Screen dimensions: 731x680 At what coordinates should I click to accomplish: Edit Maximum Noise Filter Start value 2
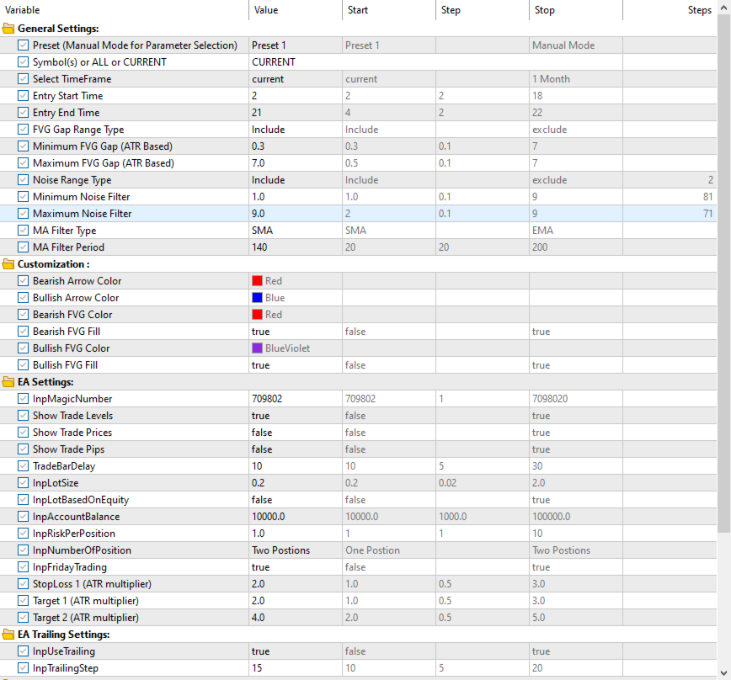pos(389,213)
